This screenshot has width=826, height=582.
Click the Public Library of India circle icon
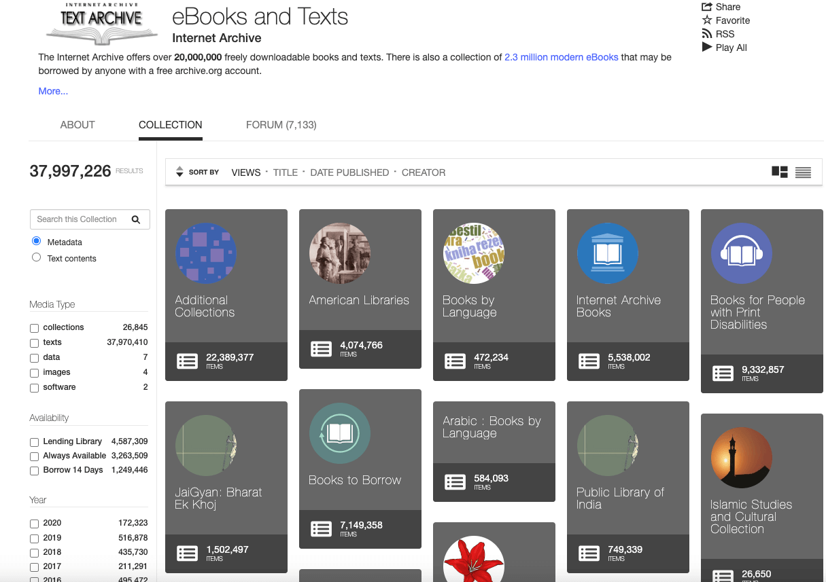tap(608, 445)
